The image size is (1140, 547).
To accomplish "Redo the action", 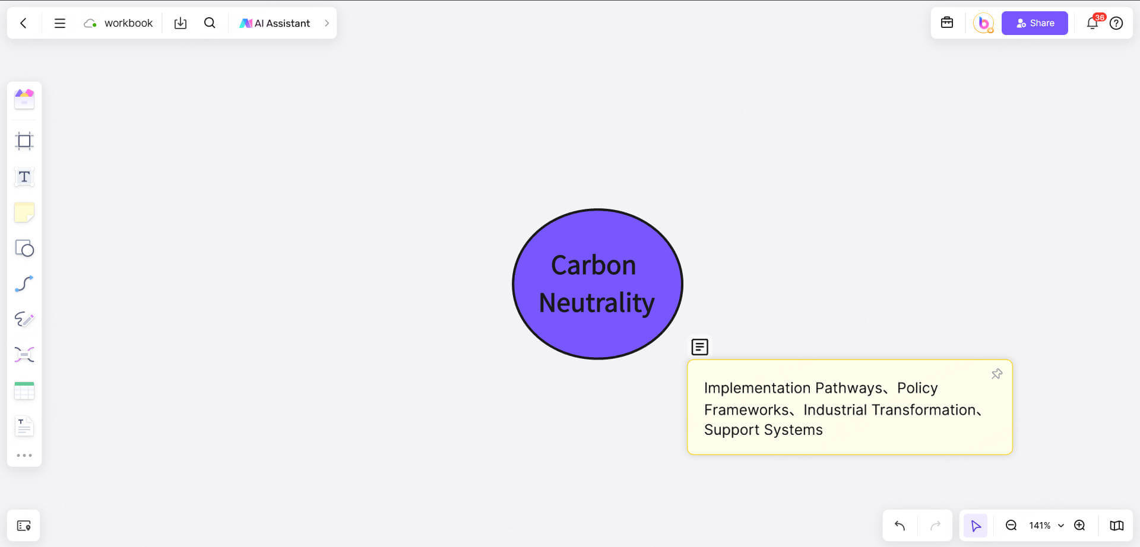I will coord(936,526).
